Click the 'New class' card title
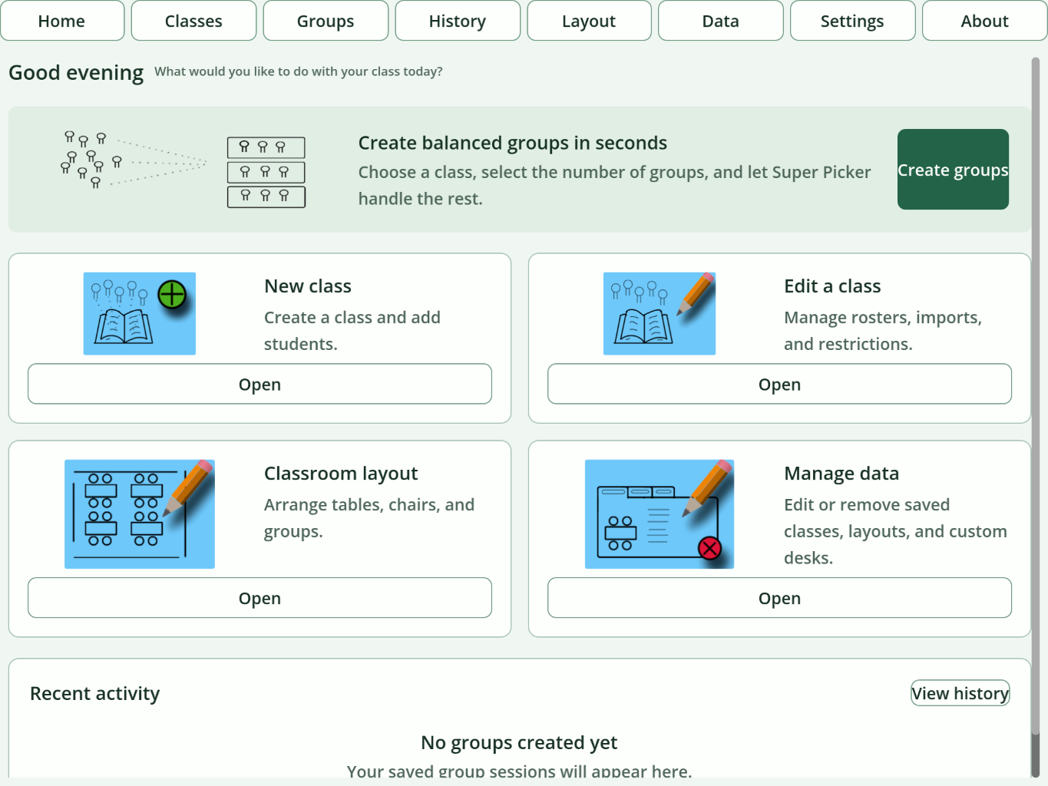1048x786 pixels. [308, 286]
